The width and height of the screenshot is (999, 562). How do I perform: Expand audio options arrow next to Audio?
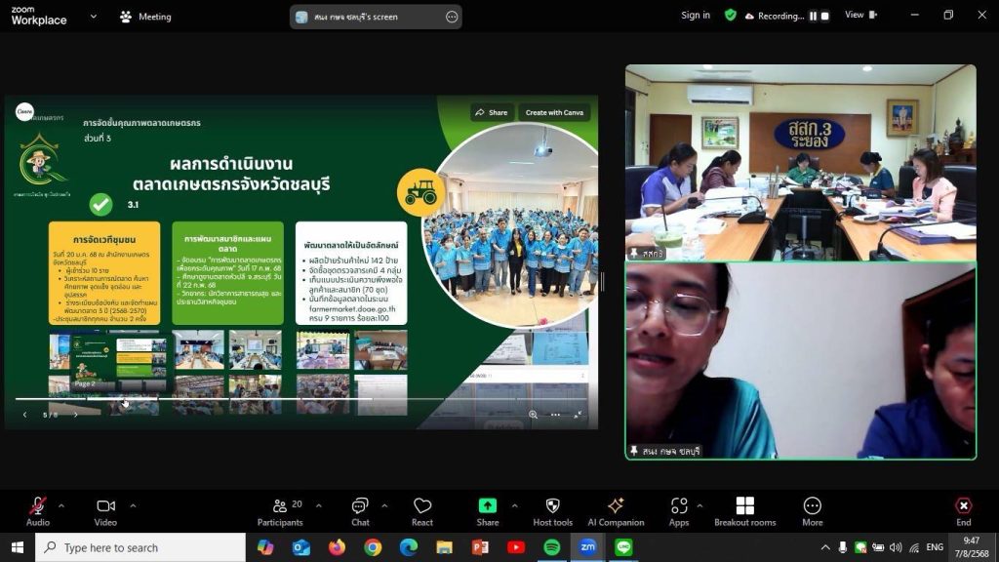(61, 505)
